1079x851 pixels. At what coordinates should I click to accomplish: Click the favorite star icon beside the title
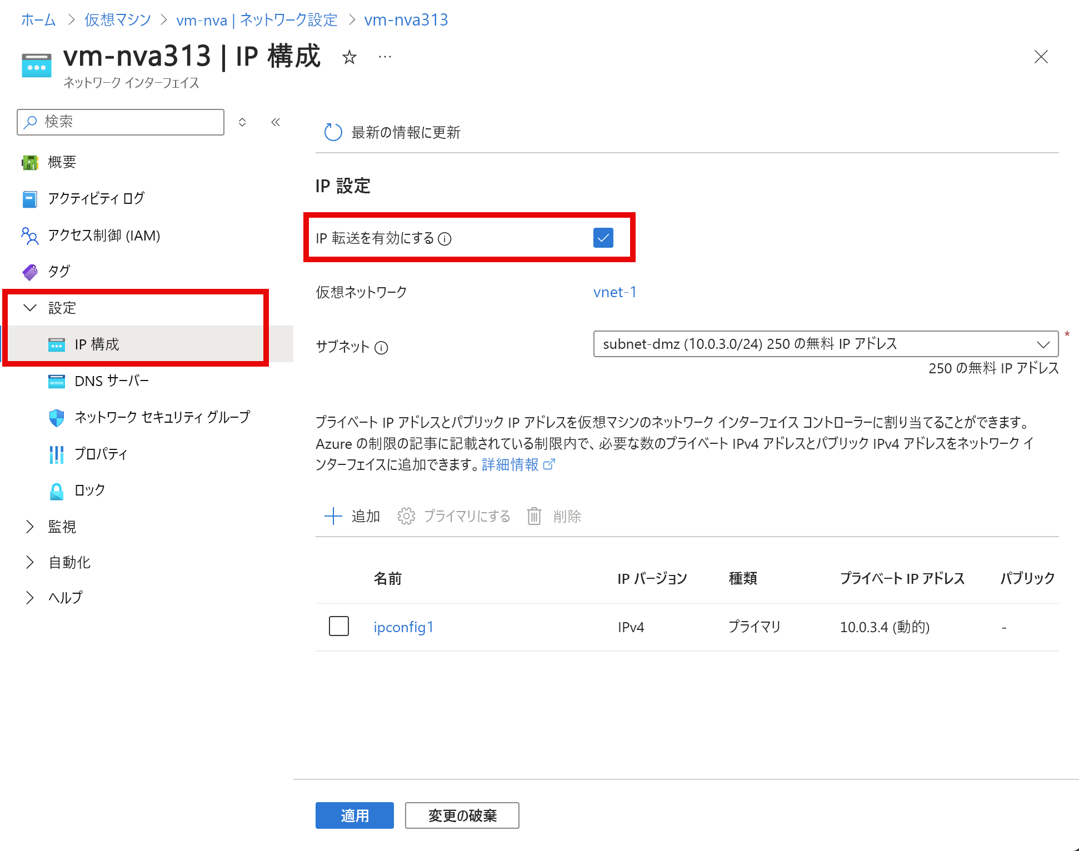click(349, 57)
